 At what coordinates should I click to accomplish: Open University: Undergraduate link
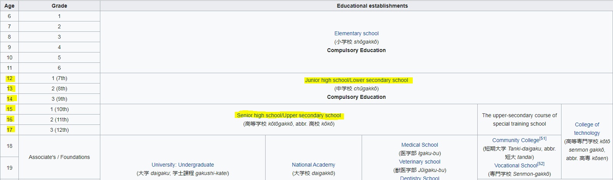point(183,165)
